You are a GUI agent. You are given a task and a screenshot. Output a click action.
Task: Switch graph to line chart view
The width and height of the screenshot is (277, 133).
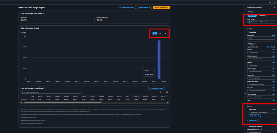click(x=160, y=33)
